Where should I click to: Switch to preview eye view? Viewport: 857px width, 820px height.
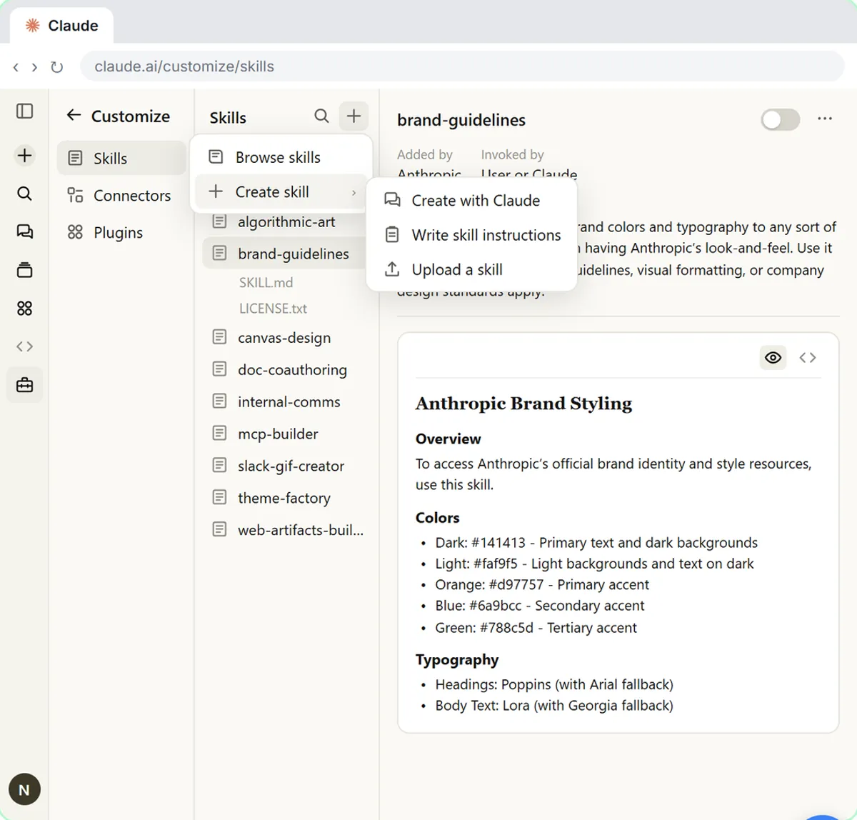[773, 357]
